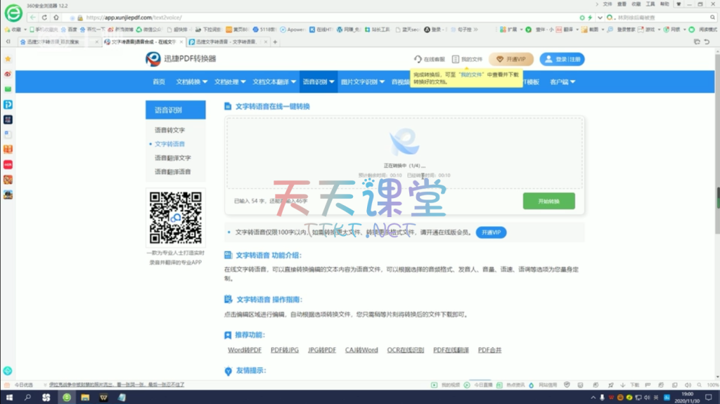720x404 pixels.
Task: Click Windows Start button on taskbar
Action: (x=8, y=398)
